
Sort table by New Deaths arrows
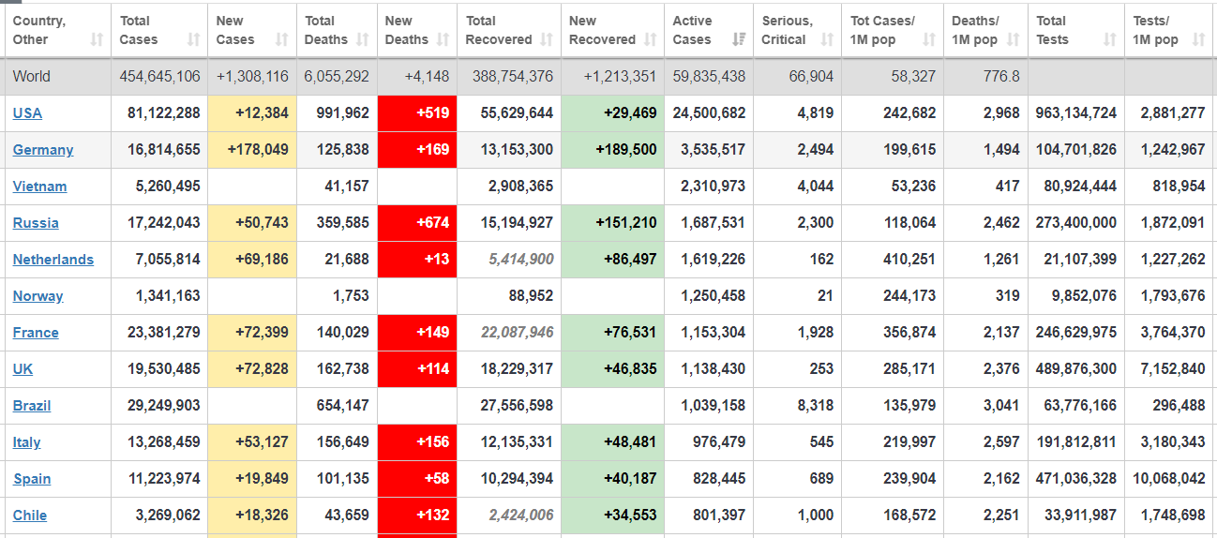click(443, 39)
